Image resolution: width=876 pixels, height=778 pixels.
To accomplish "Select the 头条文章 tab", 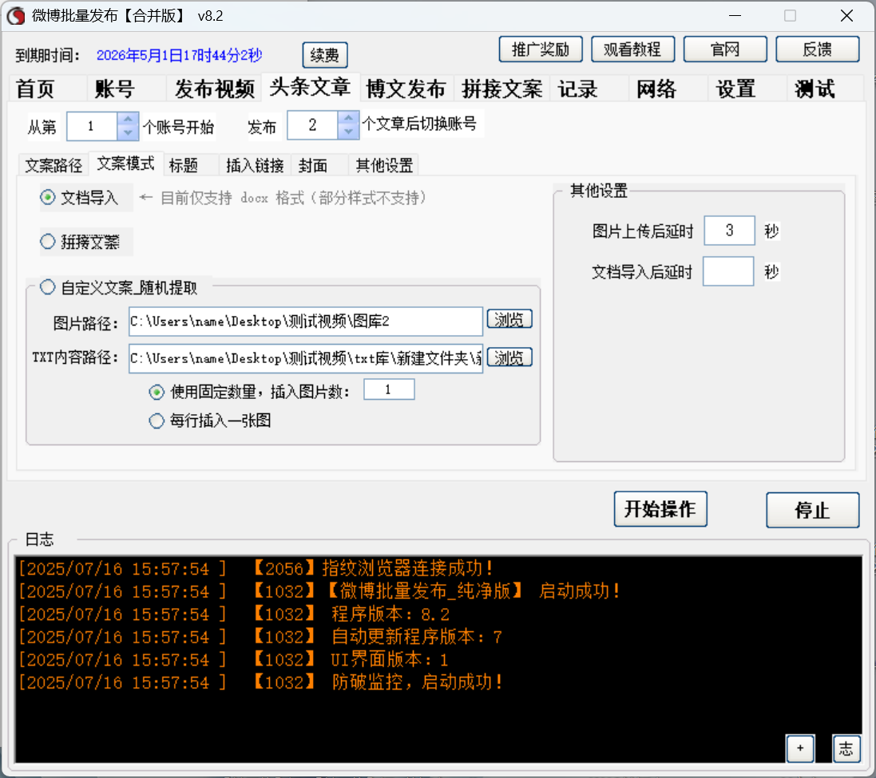I will tap(310, 87).
